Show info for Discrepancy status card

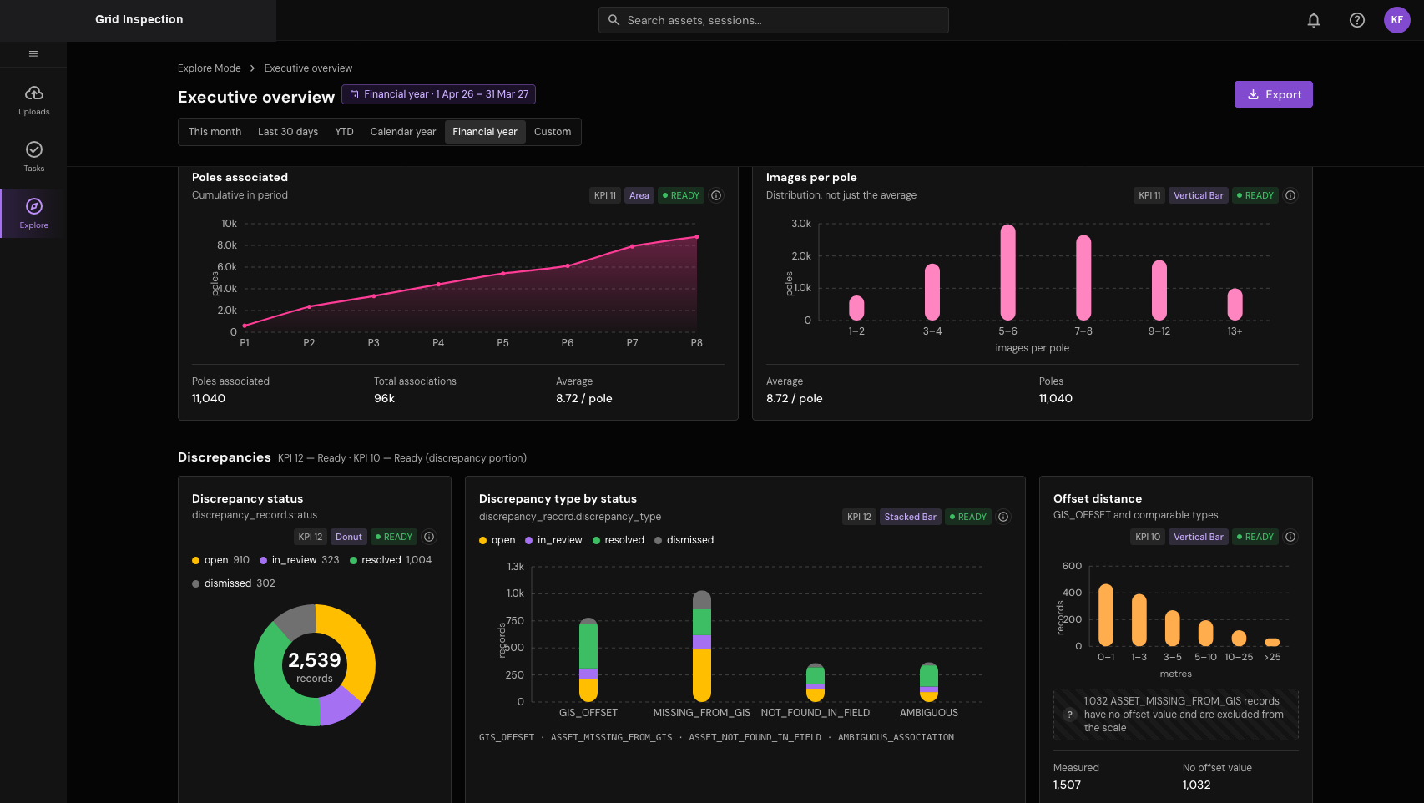click(x=429, y=537)
